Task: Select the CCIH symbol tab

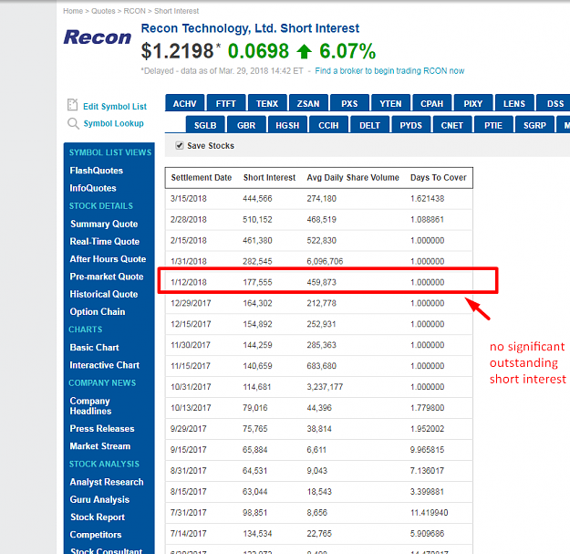Action: [328, 125]
